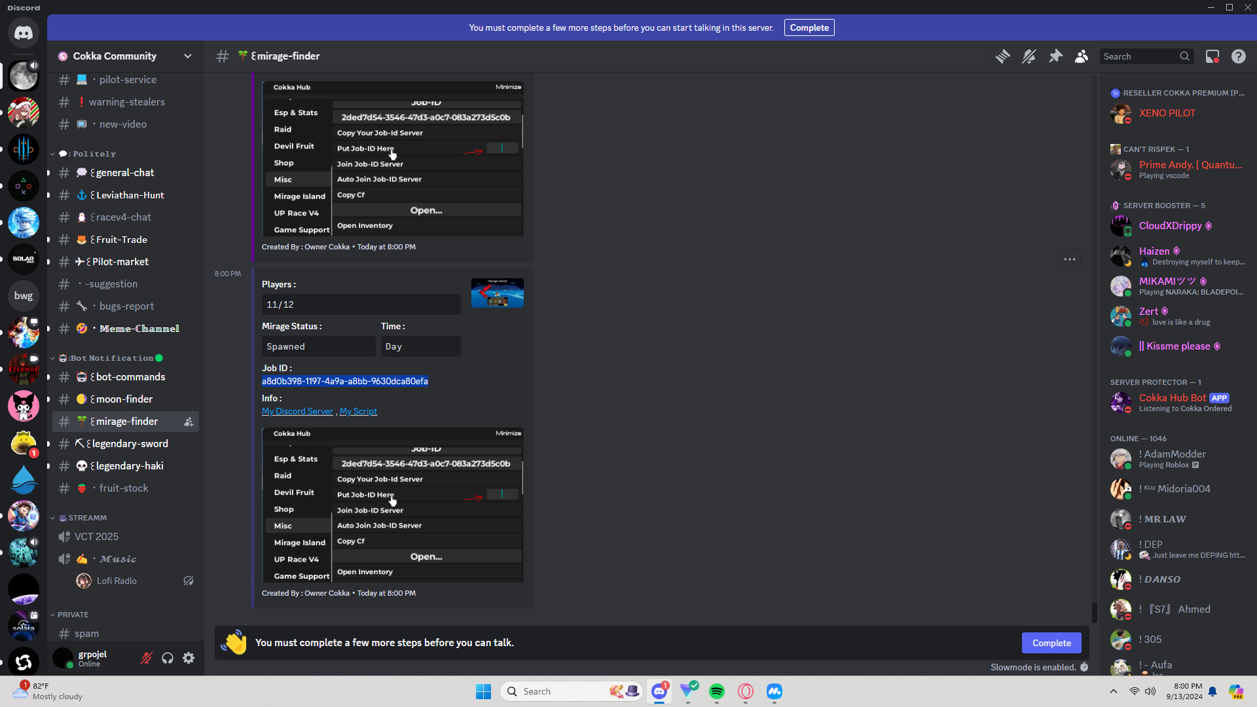Open more options for the message
This screenshot has height=707, width=1257.
[x=1070, y=259]
